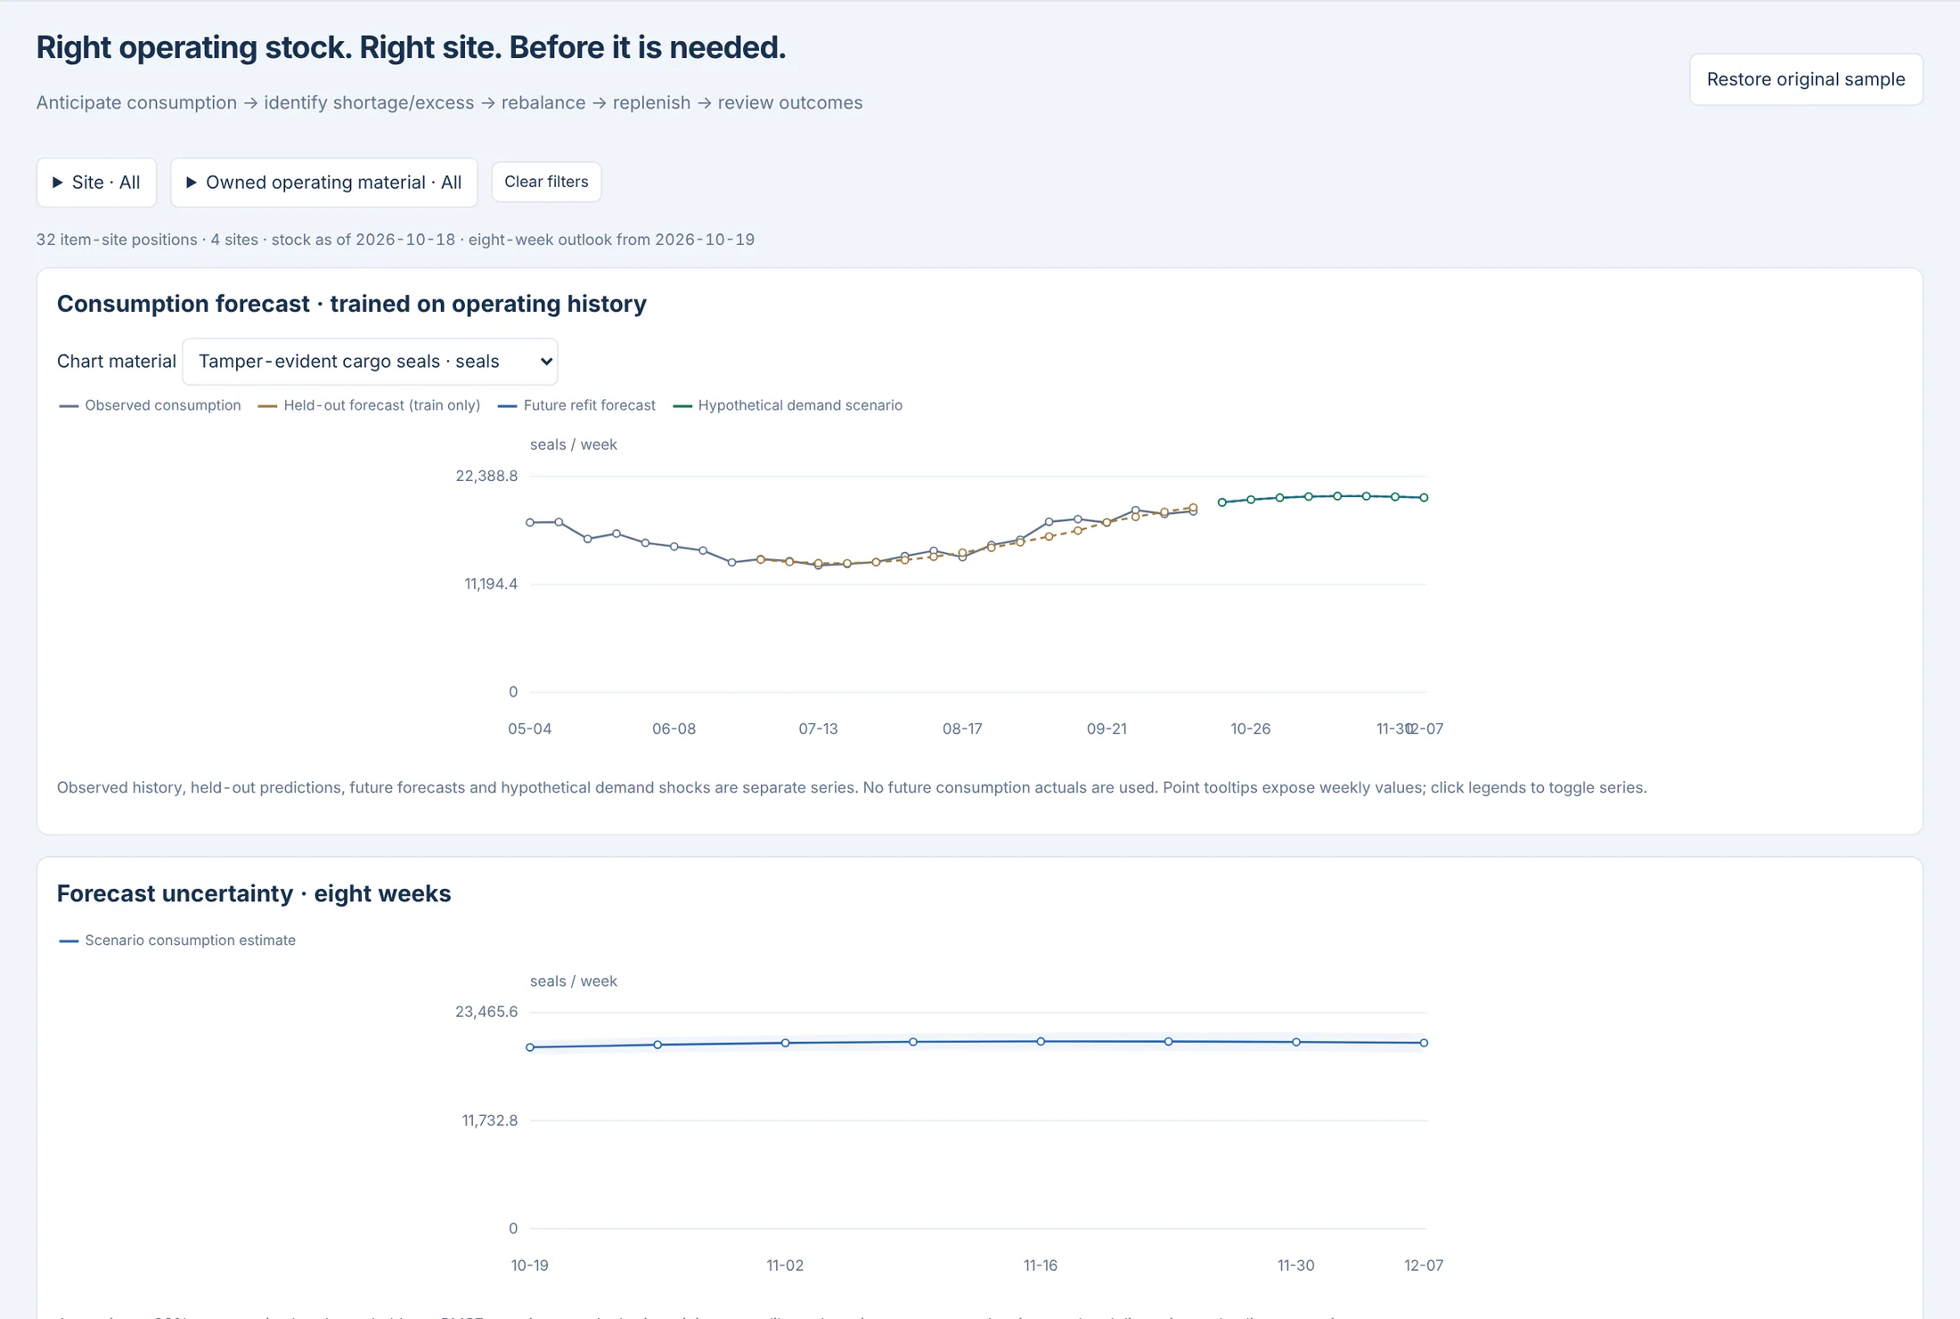Expand the Owned operating material filter
This screenshot has width=1960, height=1319.
click(x=324, y=183)
